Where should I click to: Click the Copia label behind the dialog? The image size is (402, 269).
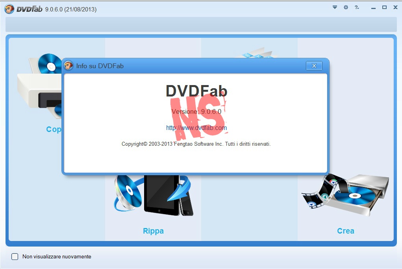(x=54, y=129)
